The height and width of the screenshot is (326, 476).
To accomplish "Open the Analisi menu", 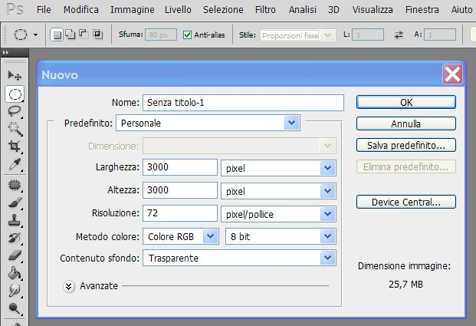I will (302, 10).
